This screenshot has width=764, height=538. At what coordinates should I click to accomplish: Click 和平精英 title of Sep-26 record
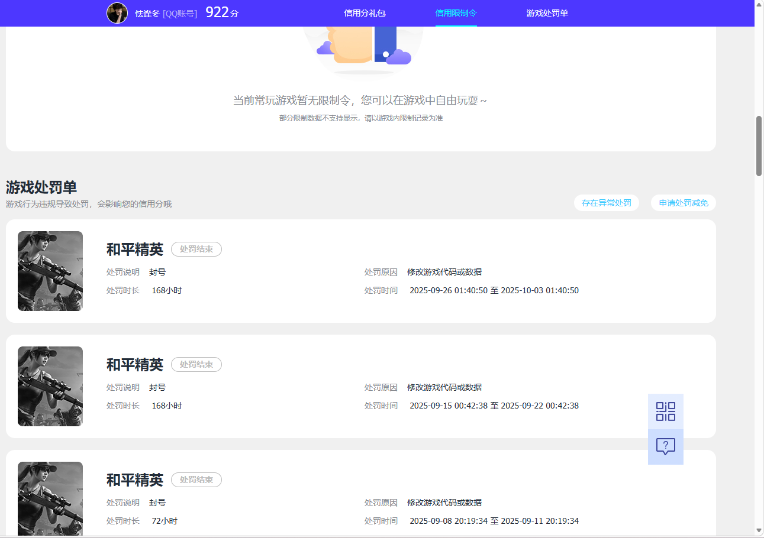[x=135, y=249]
